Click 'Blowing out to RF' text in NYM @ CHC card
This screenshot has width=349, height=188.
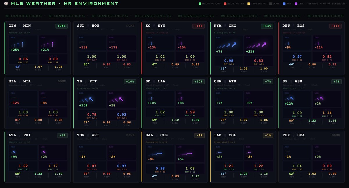coord(225,33)
